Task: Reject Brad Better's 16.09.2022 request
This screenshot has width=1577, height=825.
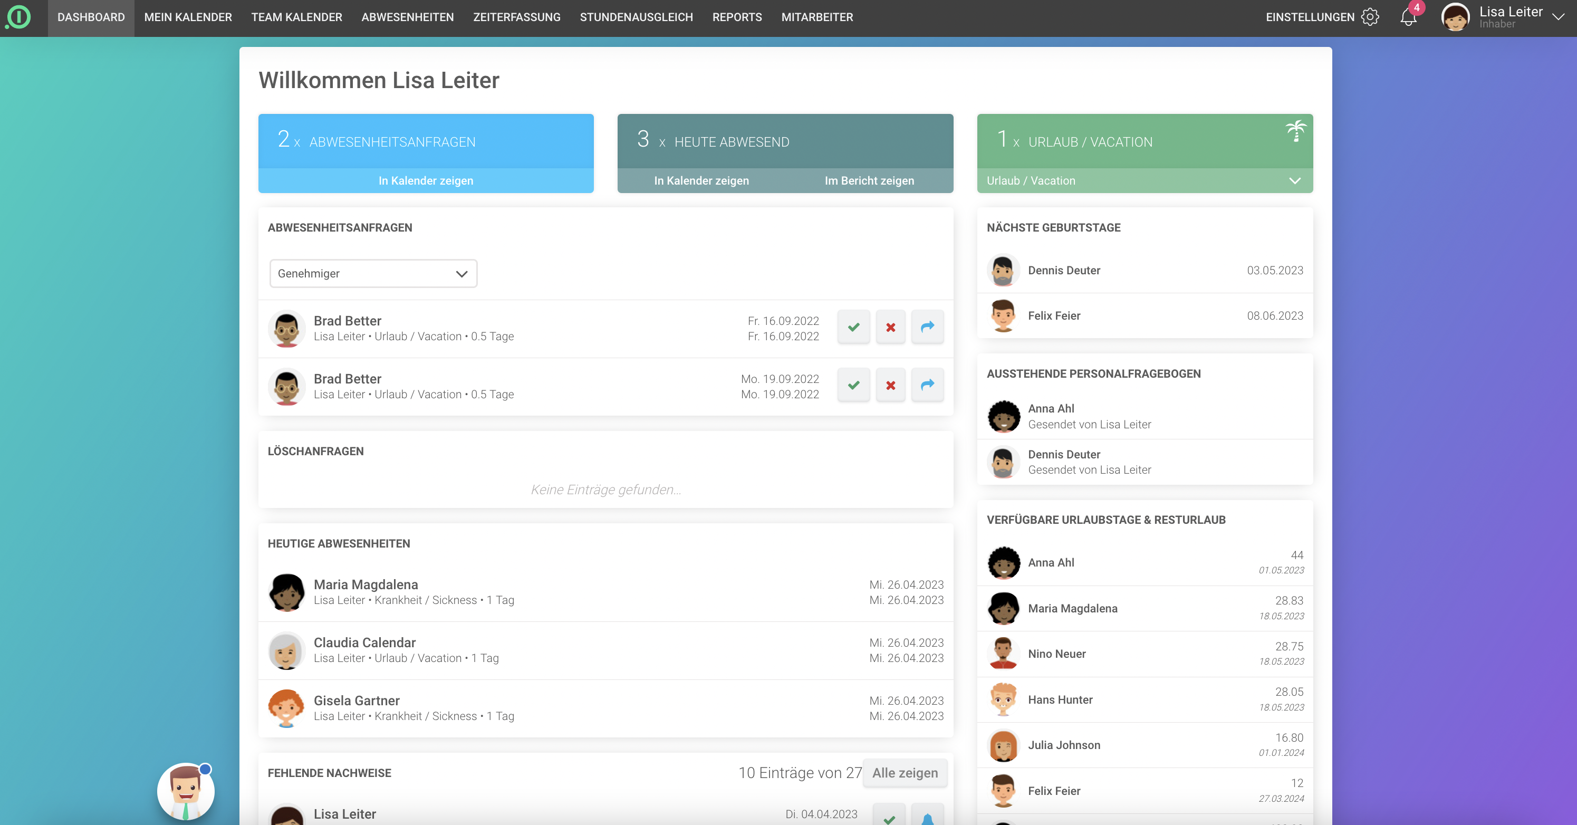Action: [x=890, y=327]
